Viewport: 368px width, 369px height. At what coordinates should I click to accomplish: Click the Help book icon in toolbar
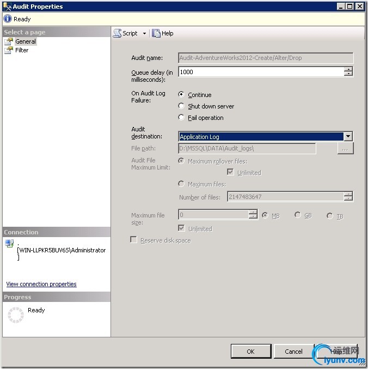tap(156, 33)
